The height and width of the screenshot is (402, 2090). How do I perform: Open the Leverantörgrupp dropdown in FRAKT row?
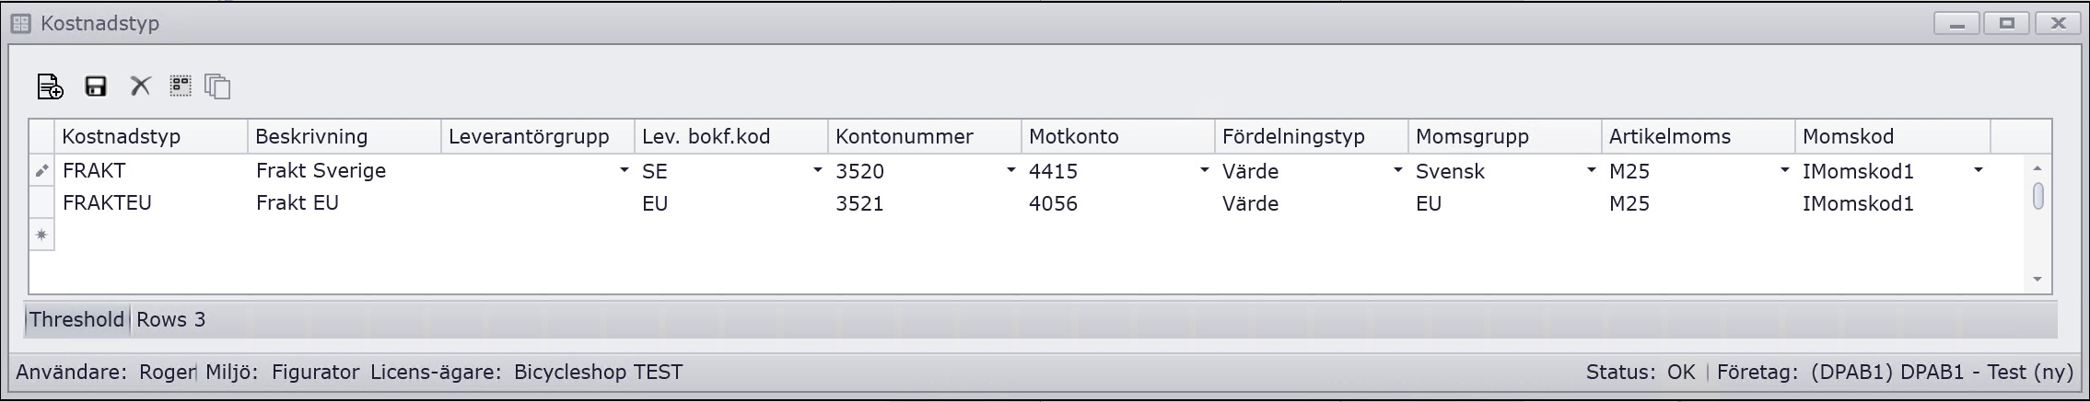tap(624, 171)
